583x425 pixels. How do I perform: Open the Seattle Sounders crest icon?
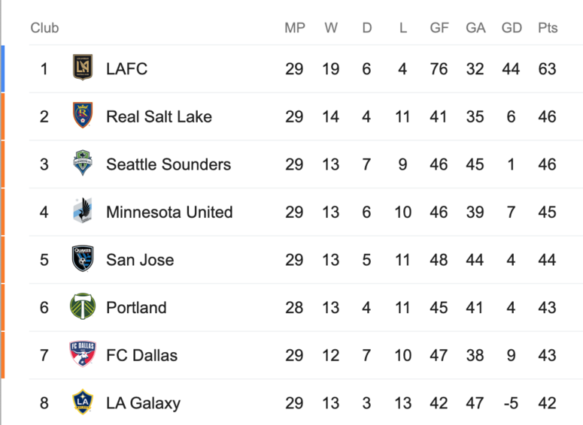pos(83,163)
